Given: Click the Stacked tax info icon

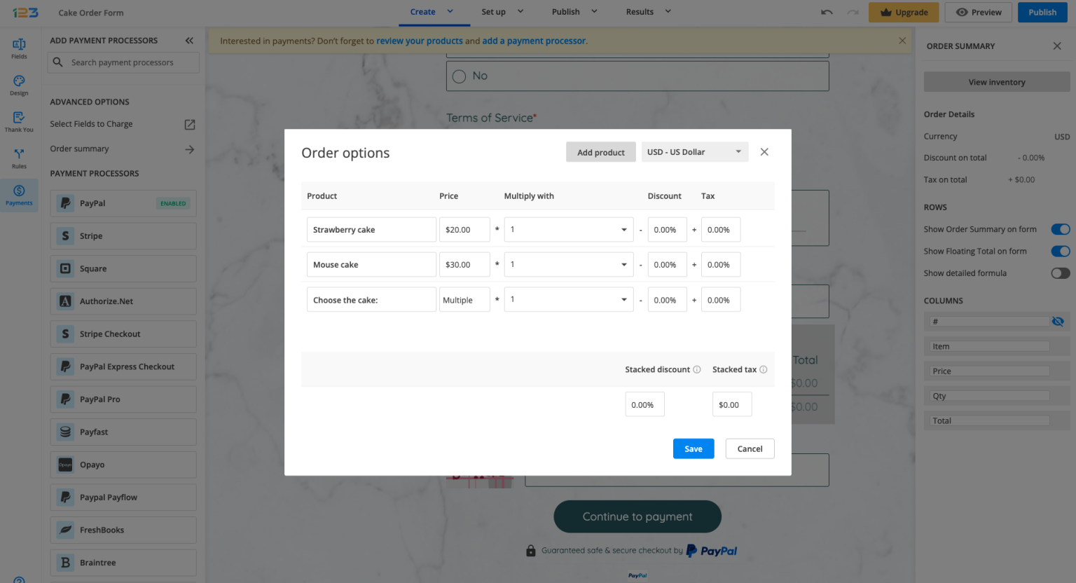Looking at the screenshot, I should coord(764,370).
